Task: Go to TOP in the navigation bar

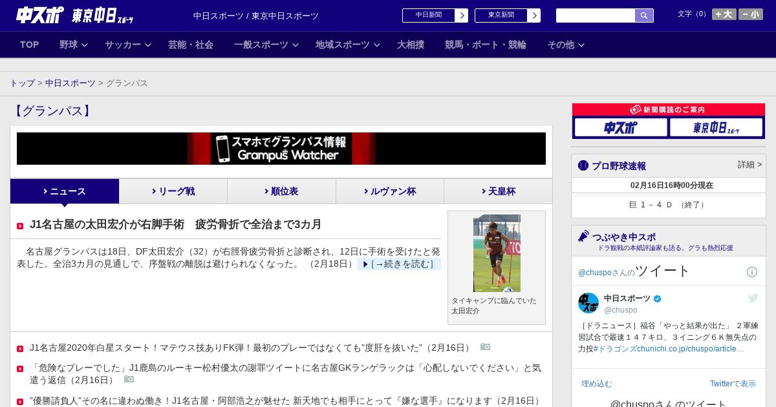Action: [x=30, y=45]
